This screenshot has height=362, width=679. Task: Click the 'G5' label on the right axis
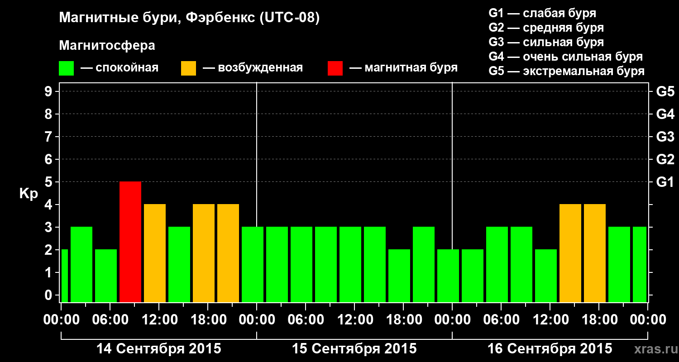tap(665, 92)
